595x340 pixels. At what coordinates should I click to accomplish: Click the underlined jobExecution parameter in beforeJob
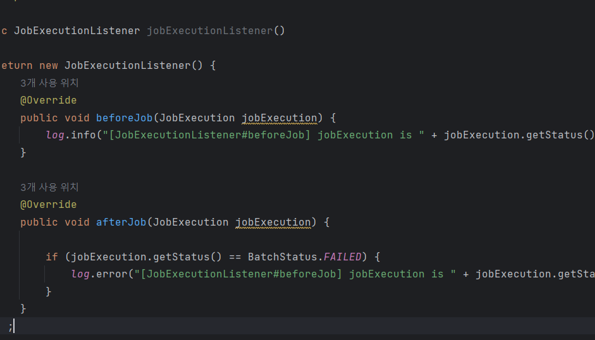279,118
